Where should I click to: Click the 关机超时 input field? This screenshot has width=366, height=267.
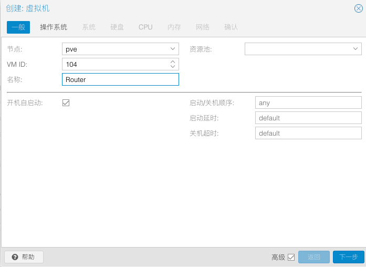(x=308, y=133)
